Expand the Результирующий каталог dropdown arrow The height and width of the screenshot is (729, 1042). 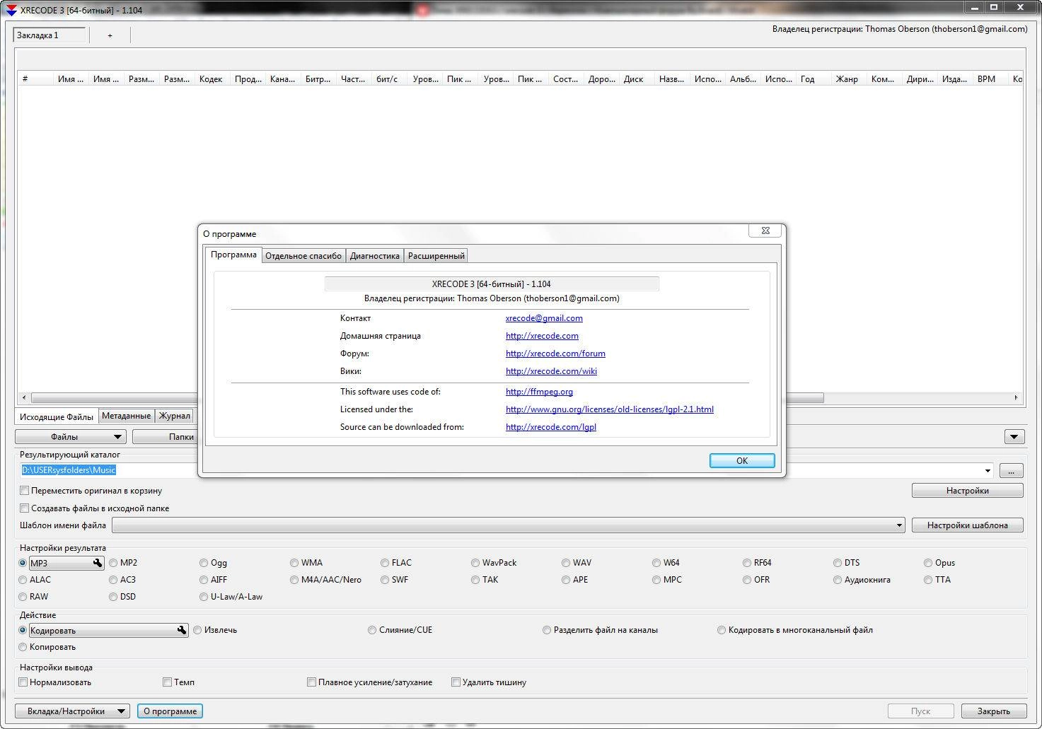click(988, 471)
